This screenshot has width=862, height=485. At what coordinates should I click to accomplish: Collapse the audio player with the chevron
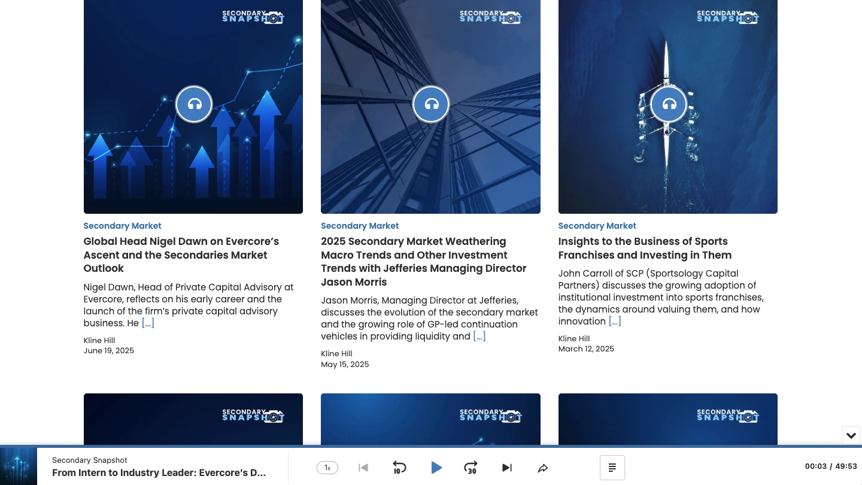pos(851,435)
